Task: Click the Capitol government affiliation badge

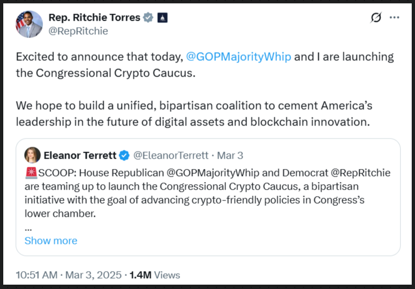Action: (162, 18)
